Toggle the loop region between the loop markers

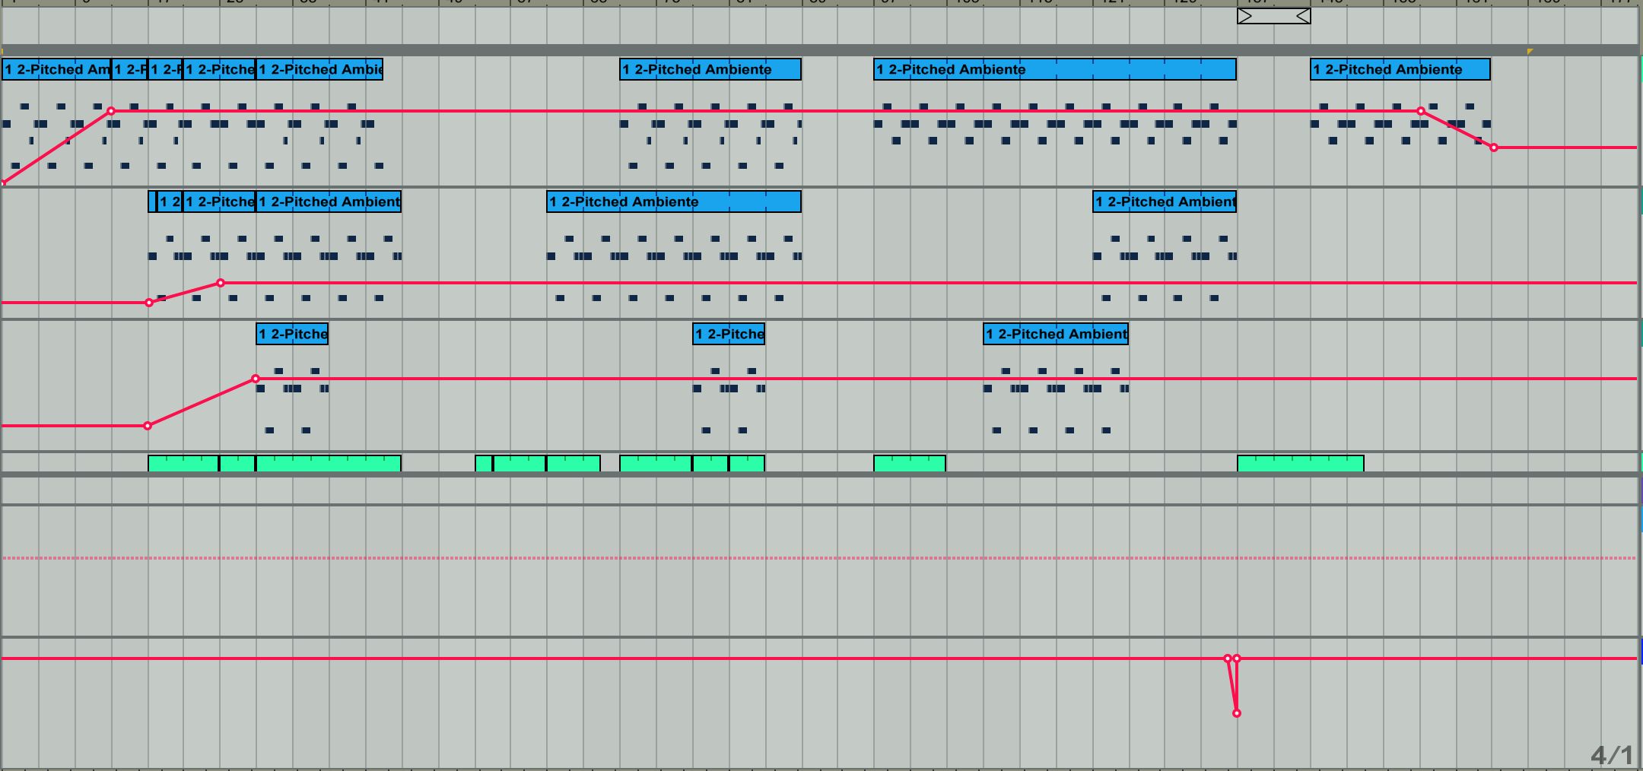1273,16
